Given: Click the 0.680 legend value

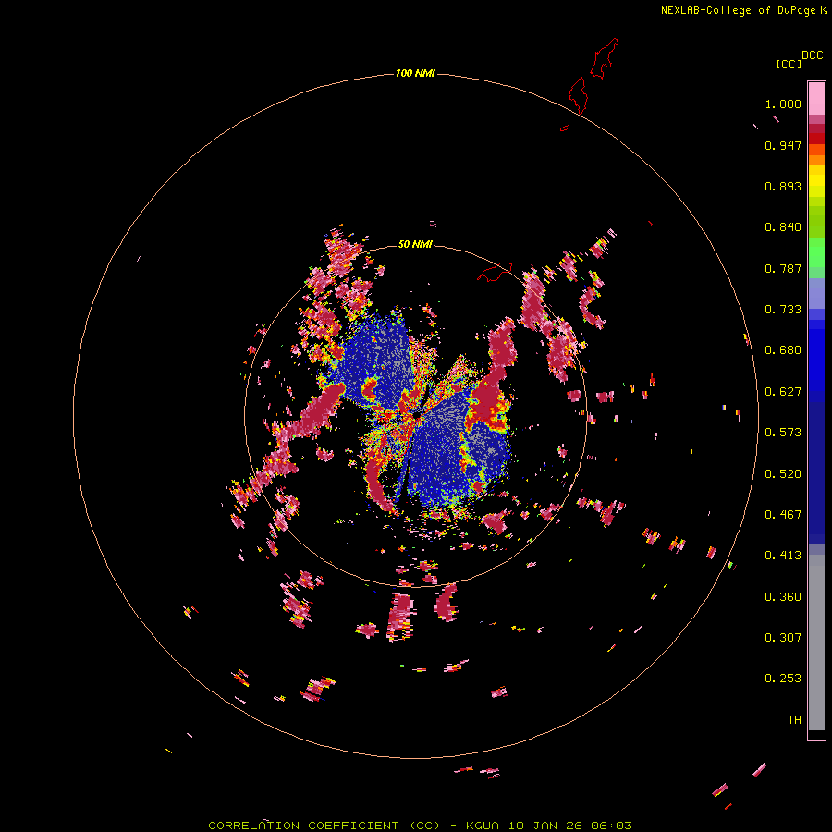Looking at the screenshot, I should 783,350.
